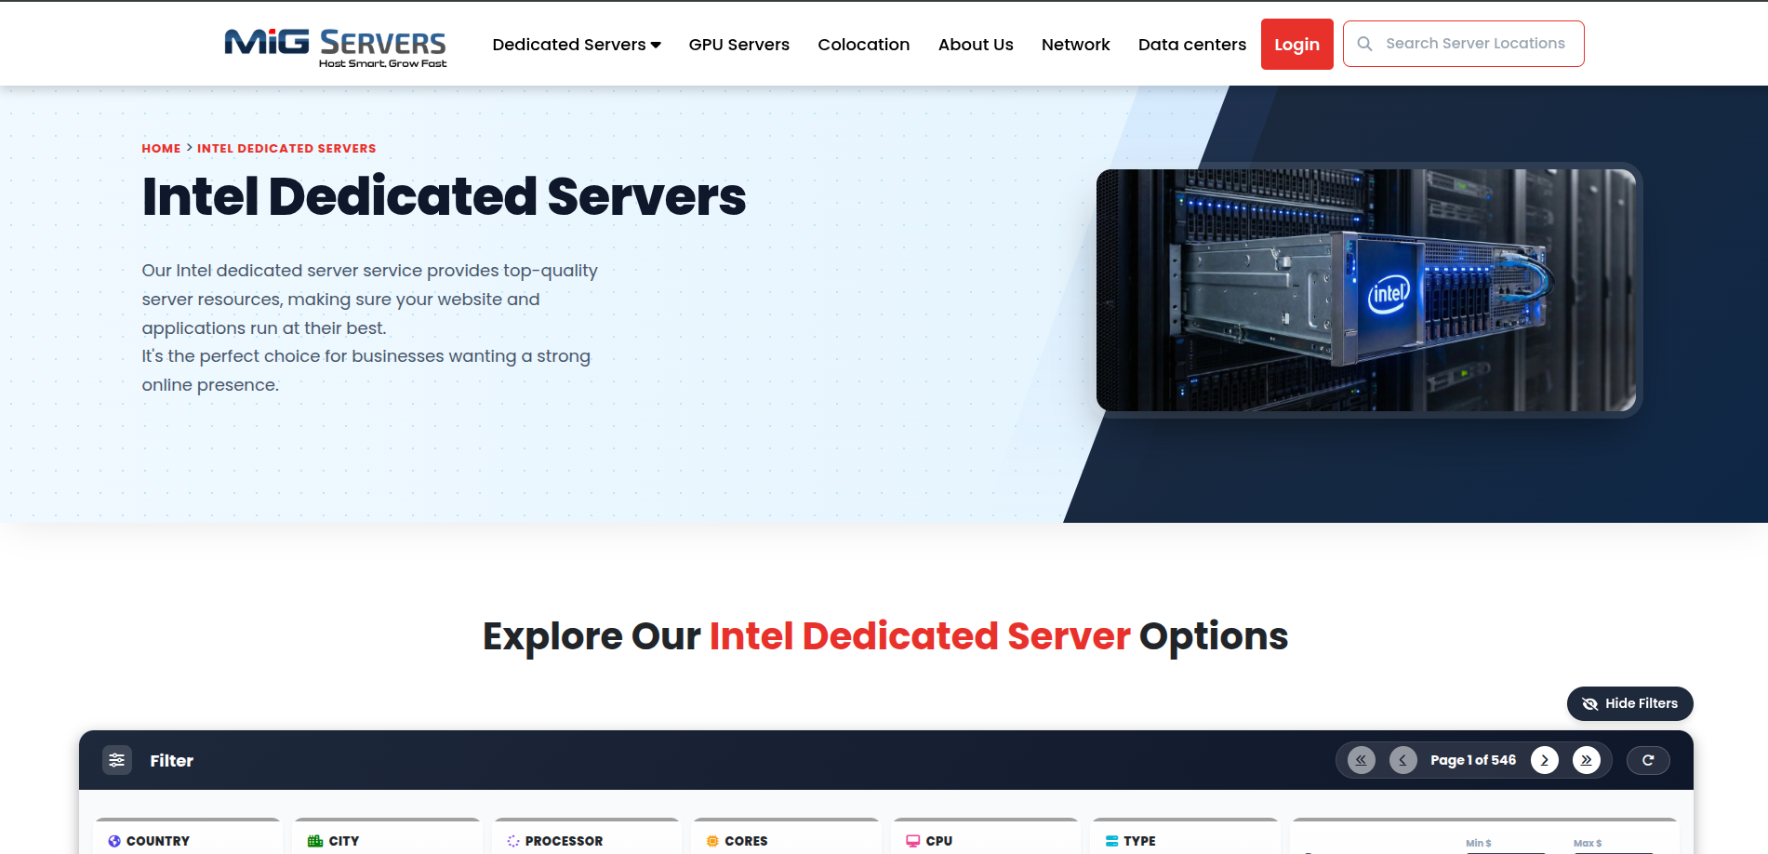1768x854 pixels.
Task: Expand the Dedicated Servers dropdown
Action: 576,44
